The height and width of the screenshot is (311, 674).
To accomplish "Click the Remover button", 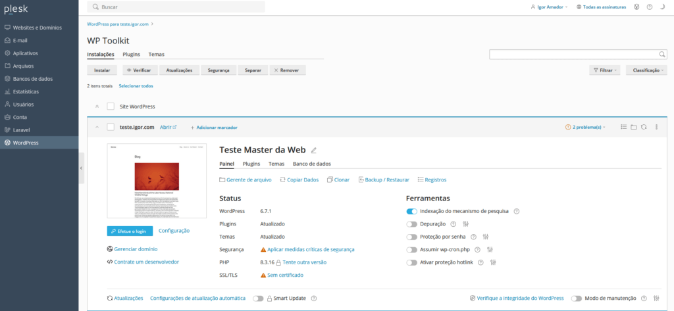I will point(288,70).
